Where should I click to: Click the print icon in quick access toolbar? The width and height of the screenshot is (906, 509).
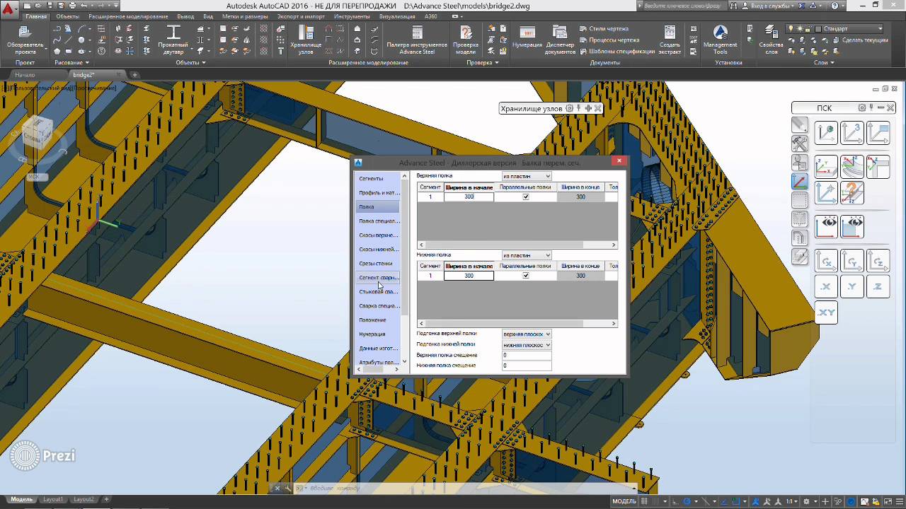pos(73,6)
